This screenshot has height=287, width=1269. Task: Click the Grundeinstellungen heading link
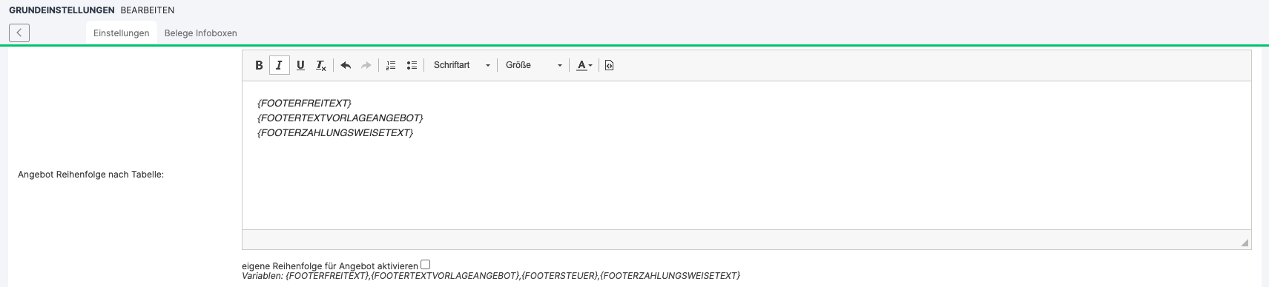point(62,10)
